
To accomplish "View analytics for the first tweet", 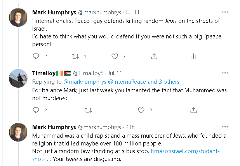I will click(193, 56).
